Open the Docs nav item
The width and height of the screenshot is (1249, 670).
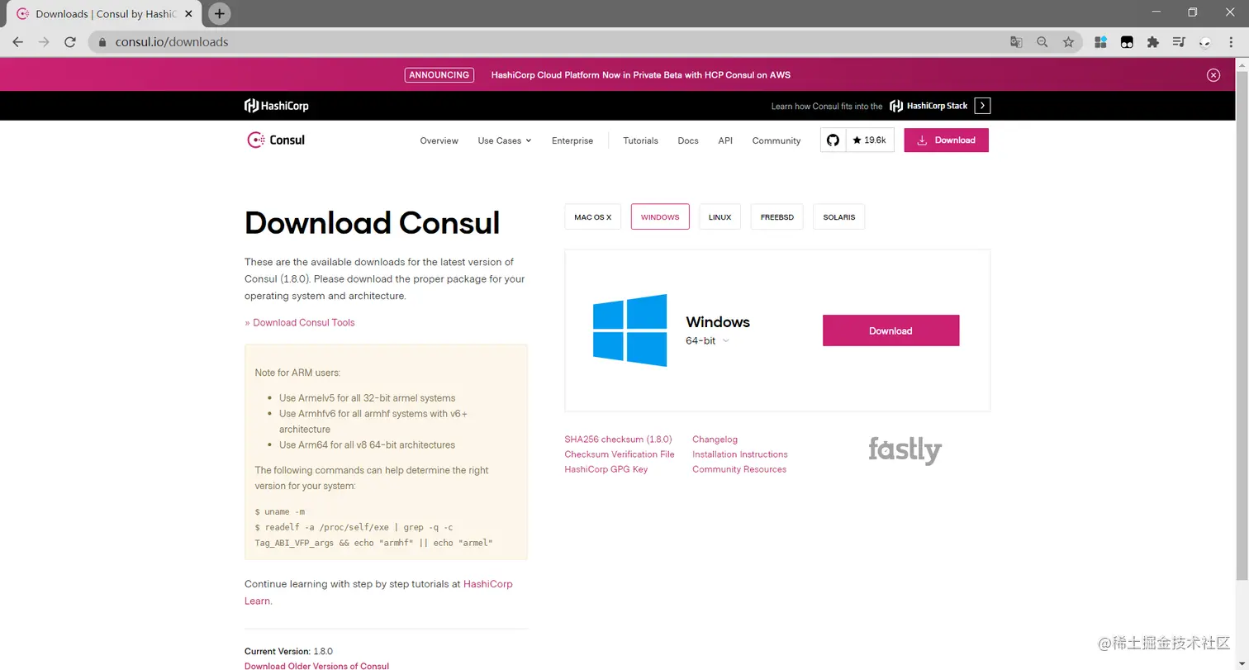pos(688,141)
